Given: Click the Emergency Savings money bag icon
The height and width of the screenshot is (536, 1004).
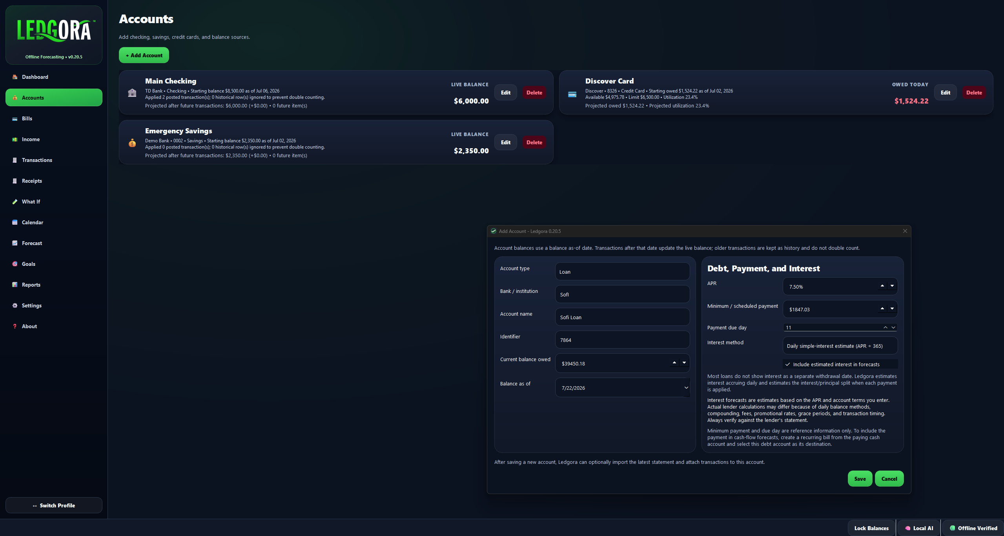Looking at the screenshot, I should pos(132,143).
